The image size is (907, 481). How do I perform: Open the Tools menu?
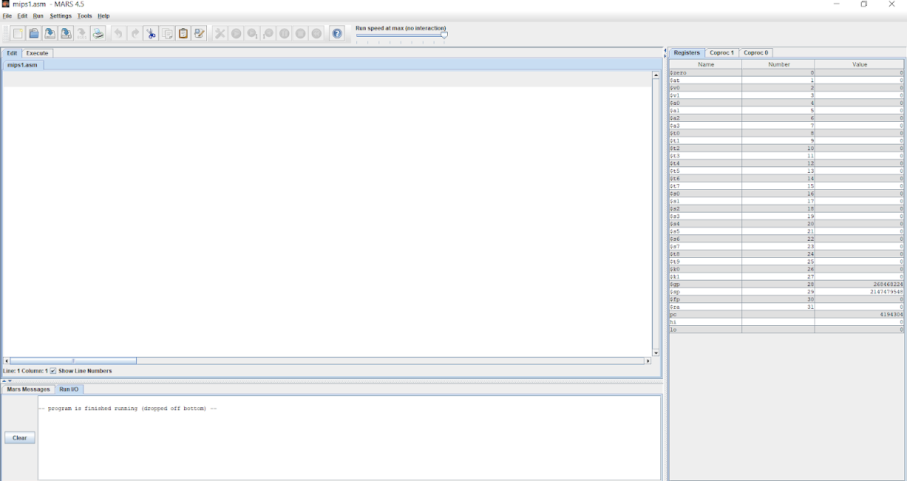tap(84, 16)
